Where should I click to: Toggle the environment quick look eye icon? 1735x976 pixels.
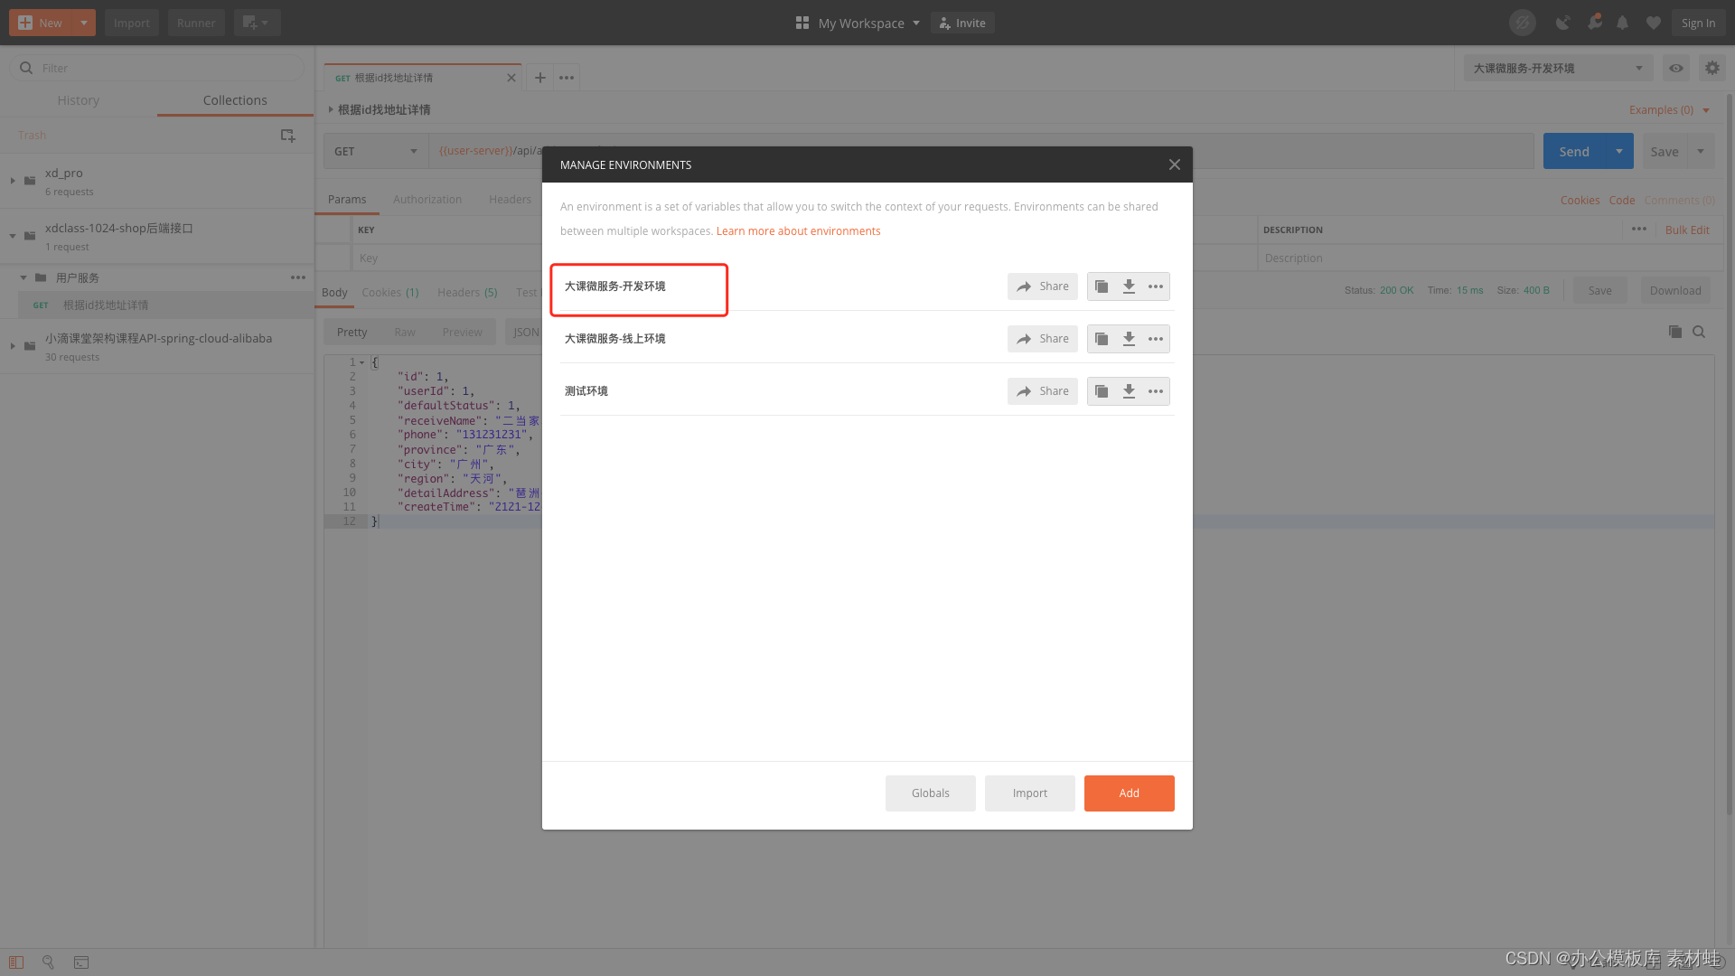(x=1676, y=68)
